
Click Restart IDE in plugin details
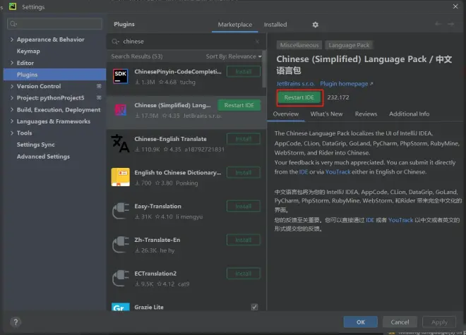[299, 97]
